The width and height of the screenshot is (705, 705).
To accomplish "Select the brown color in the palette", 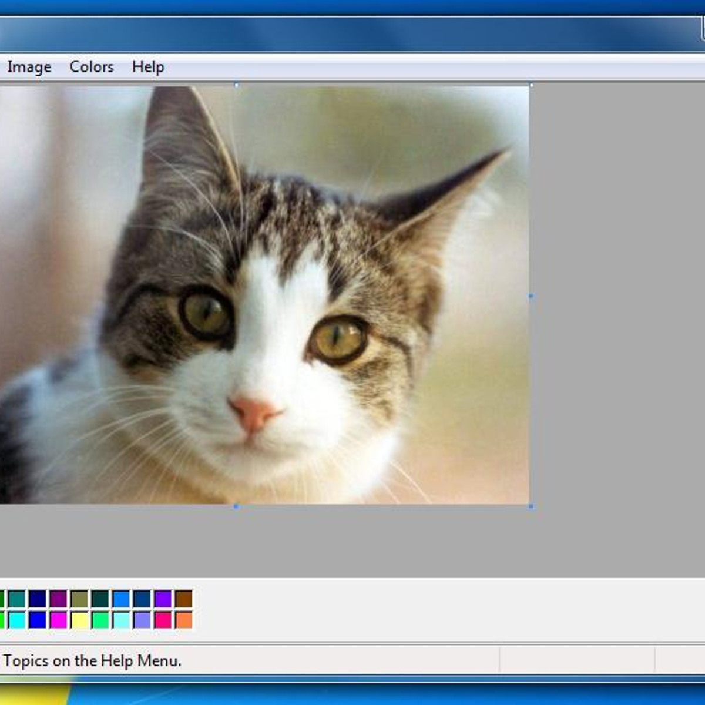I will (183, 599).
